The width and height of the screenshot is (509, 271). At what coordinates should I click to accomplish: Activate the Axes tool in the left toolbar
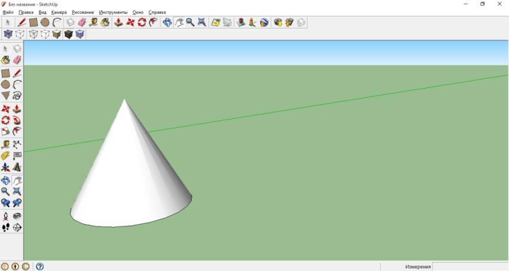point(5,167)
